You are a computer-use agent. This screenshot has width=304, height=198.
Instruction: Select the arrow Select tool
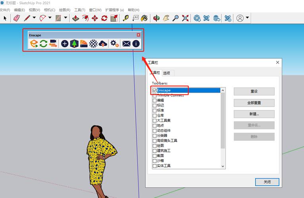(x=5, y=18)
